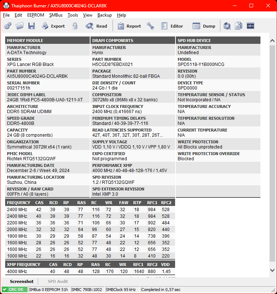This screenshot has width=277, height=294.
Task: Click the '1800 MHz' frequency row
Action: (x=90, y=236)
